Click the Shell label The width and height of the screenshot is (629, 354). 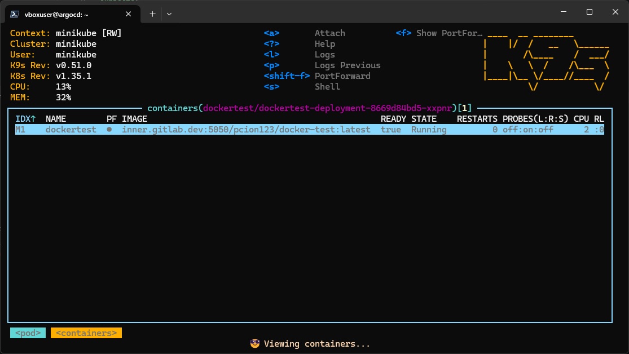click(327, 87)
